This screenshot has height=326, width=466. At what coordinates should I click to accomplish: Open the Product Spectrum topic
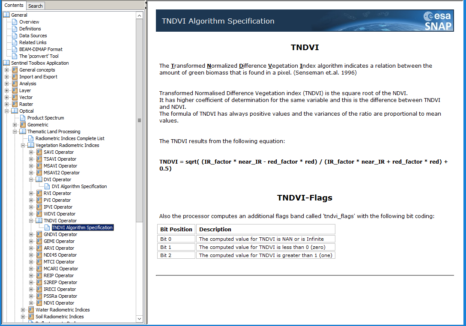coord(45,118)
